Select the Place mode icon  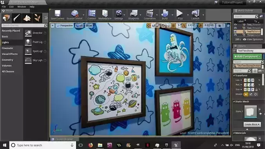[6, 18]
